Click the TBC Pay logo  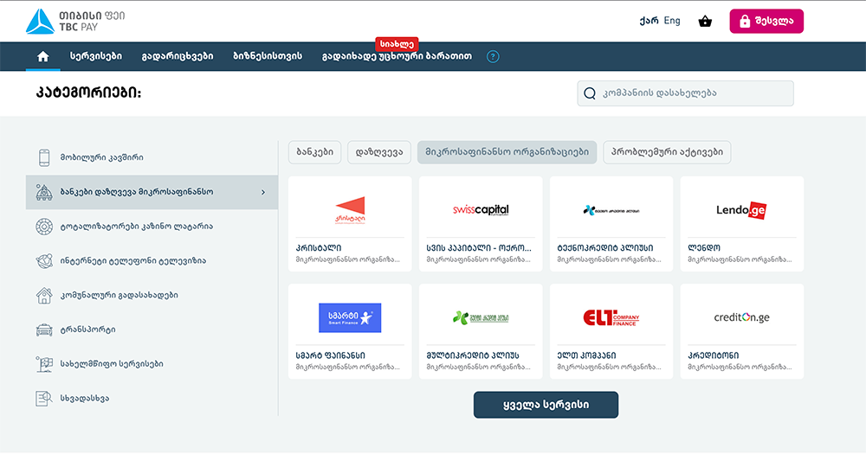click(75, 21)
